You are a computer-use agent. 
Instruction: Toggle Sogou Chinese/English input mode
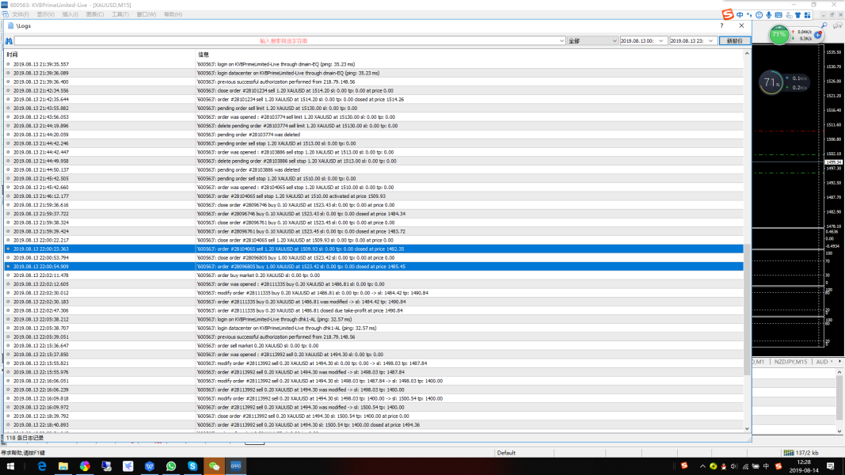[x=740, y=14]
